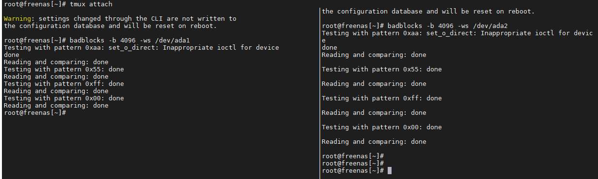Click the vertical tmux pane divider
598x179 pixels.
pyautogui.click(x=319, y=93)
